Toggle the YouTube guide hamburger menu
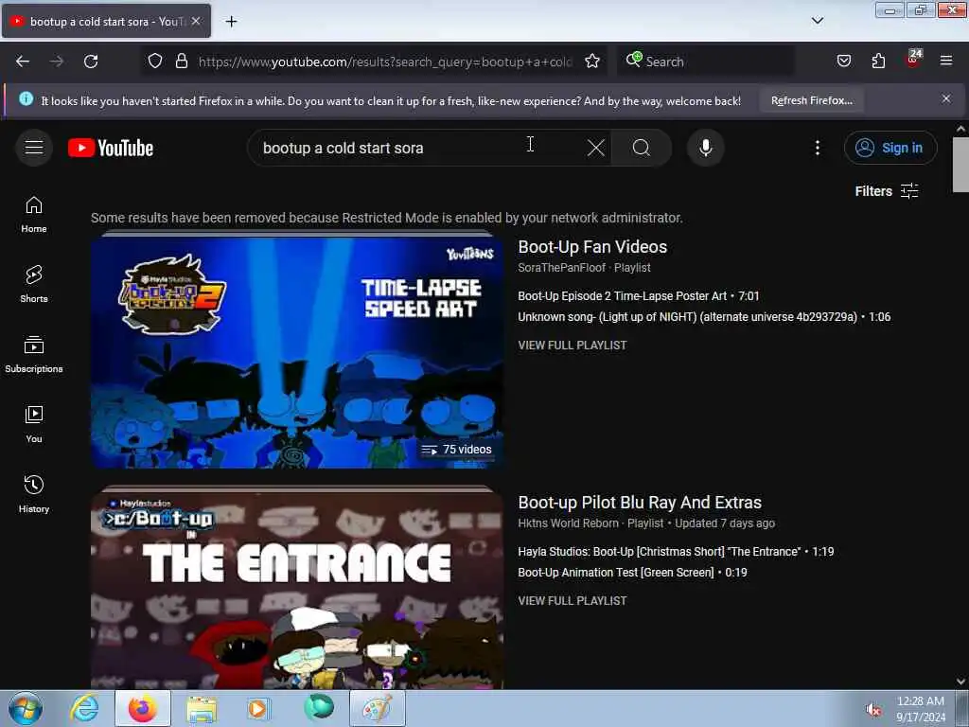The image size is (969, 727). pos(34,148)
